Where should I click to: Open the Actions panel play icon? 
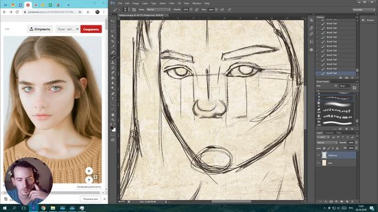pyautogui.click(x=363, y=20)
